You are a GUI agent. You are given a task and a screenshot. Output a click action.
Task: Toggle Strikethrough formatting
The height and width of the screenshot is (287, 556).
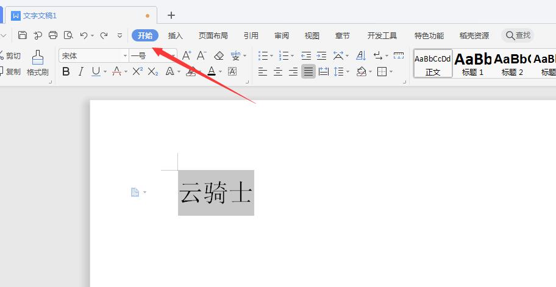(116, 71)
